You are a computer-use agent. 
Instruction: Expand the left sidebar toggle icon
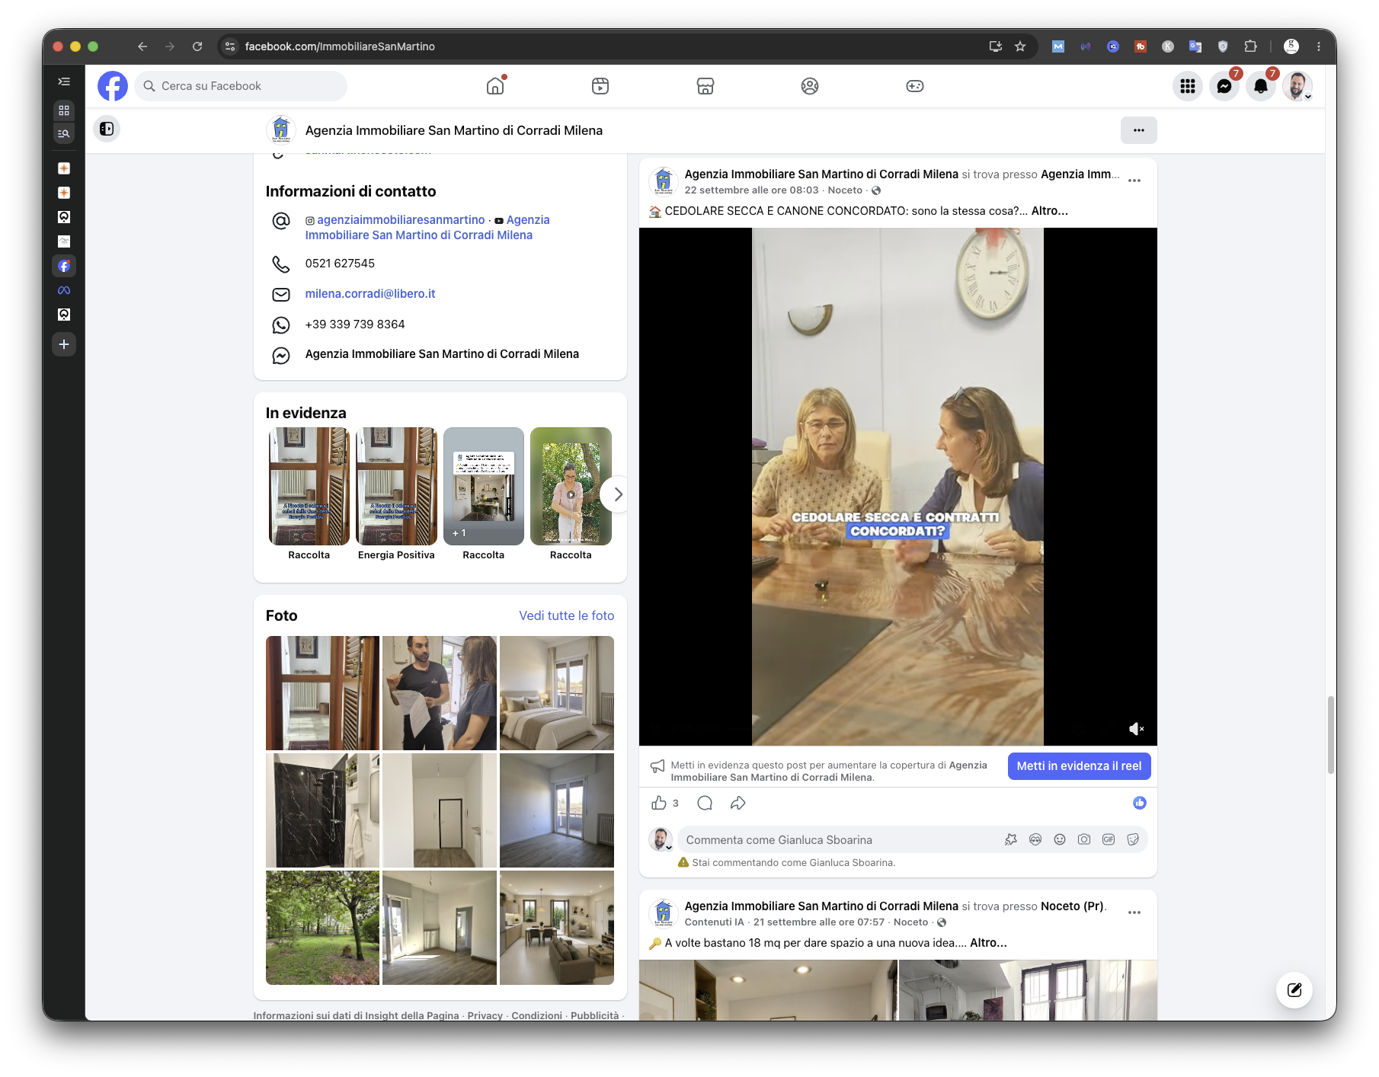pos(64,81)
